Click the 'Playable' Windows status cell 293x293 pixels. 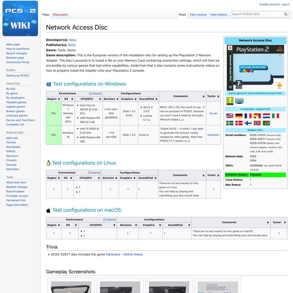coord(268,175)
